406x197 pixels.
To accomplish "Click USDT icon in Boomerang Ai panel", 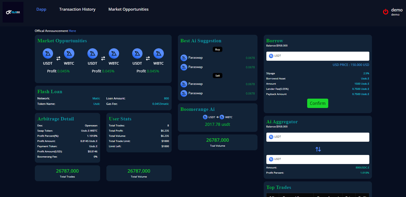I will (x=205, y=117).
